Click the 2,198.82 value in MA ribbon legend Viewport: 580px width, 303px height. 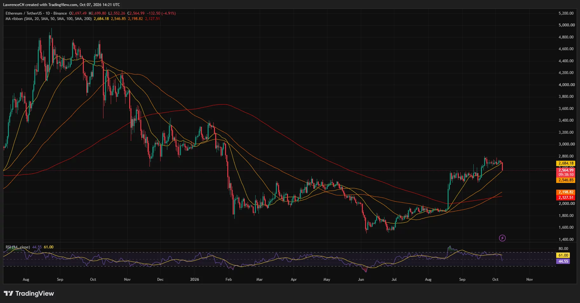coord(136,19)
